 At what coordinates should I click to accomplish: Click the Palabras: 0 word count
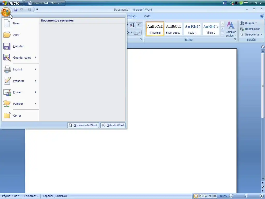pyautogui.click(x=31, y=196)
